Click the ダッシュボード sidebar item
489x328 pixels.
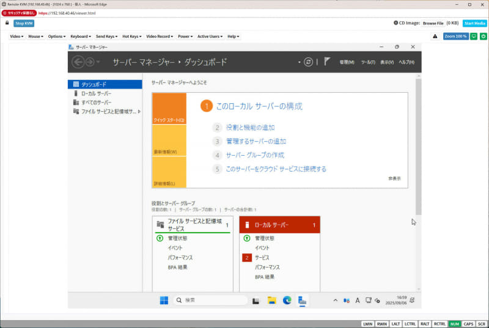pyautogui.click(x=105, y=84)
